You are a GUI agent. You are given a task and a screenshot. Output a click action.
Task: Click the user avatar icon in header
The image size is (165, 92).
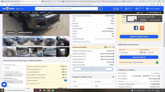pyautogui.click(x=147, y=9)
